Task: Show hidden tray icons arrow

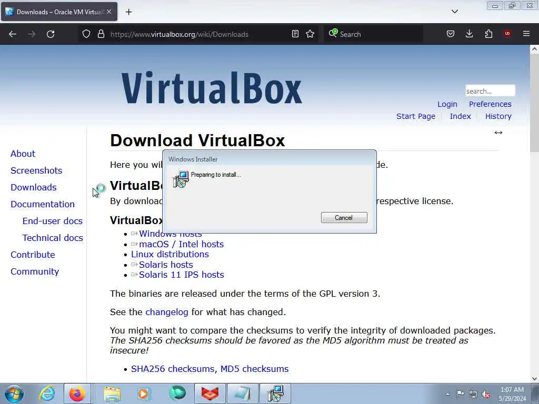Action: 447,394
